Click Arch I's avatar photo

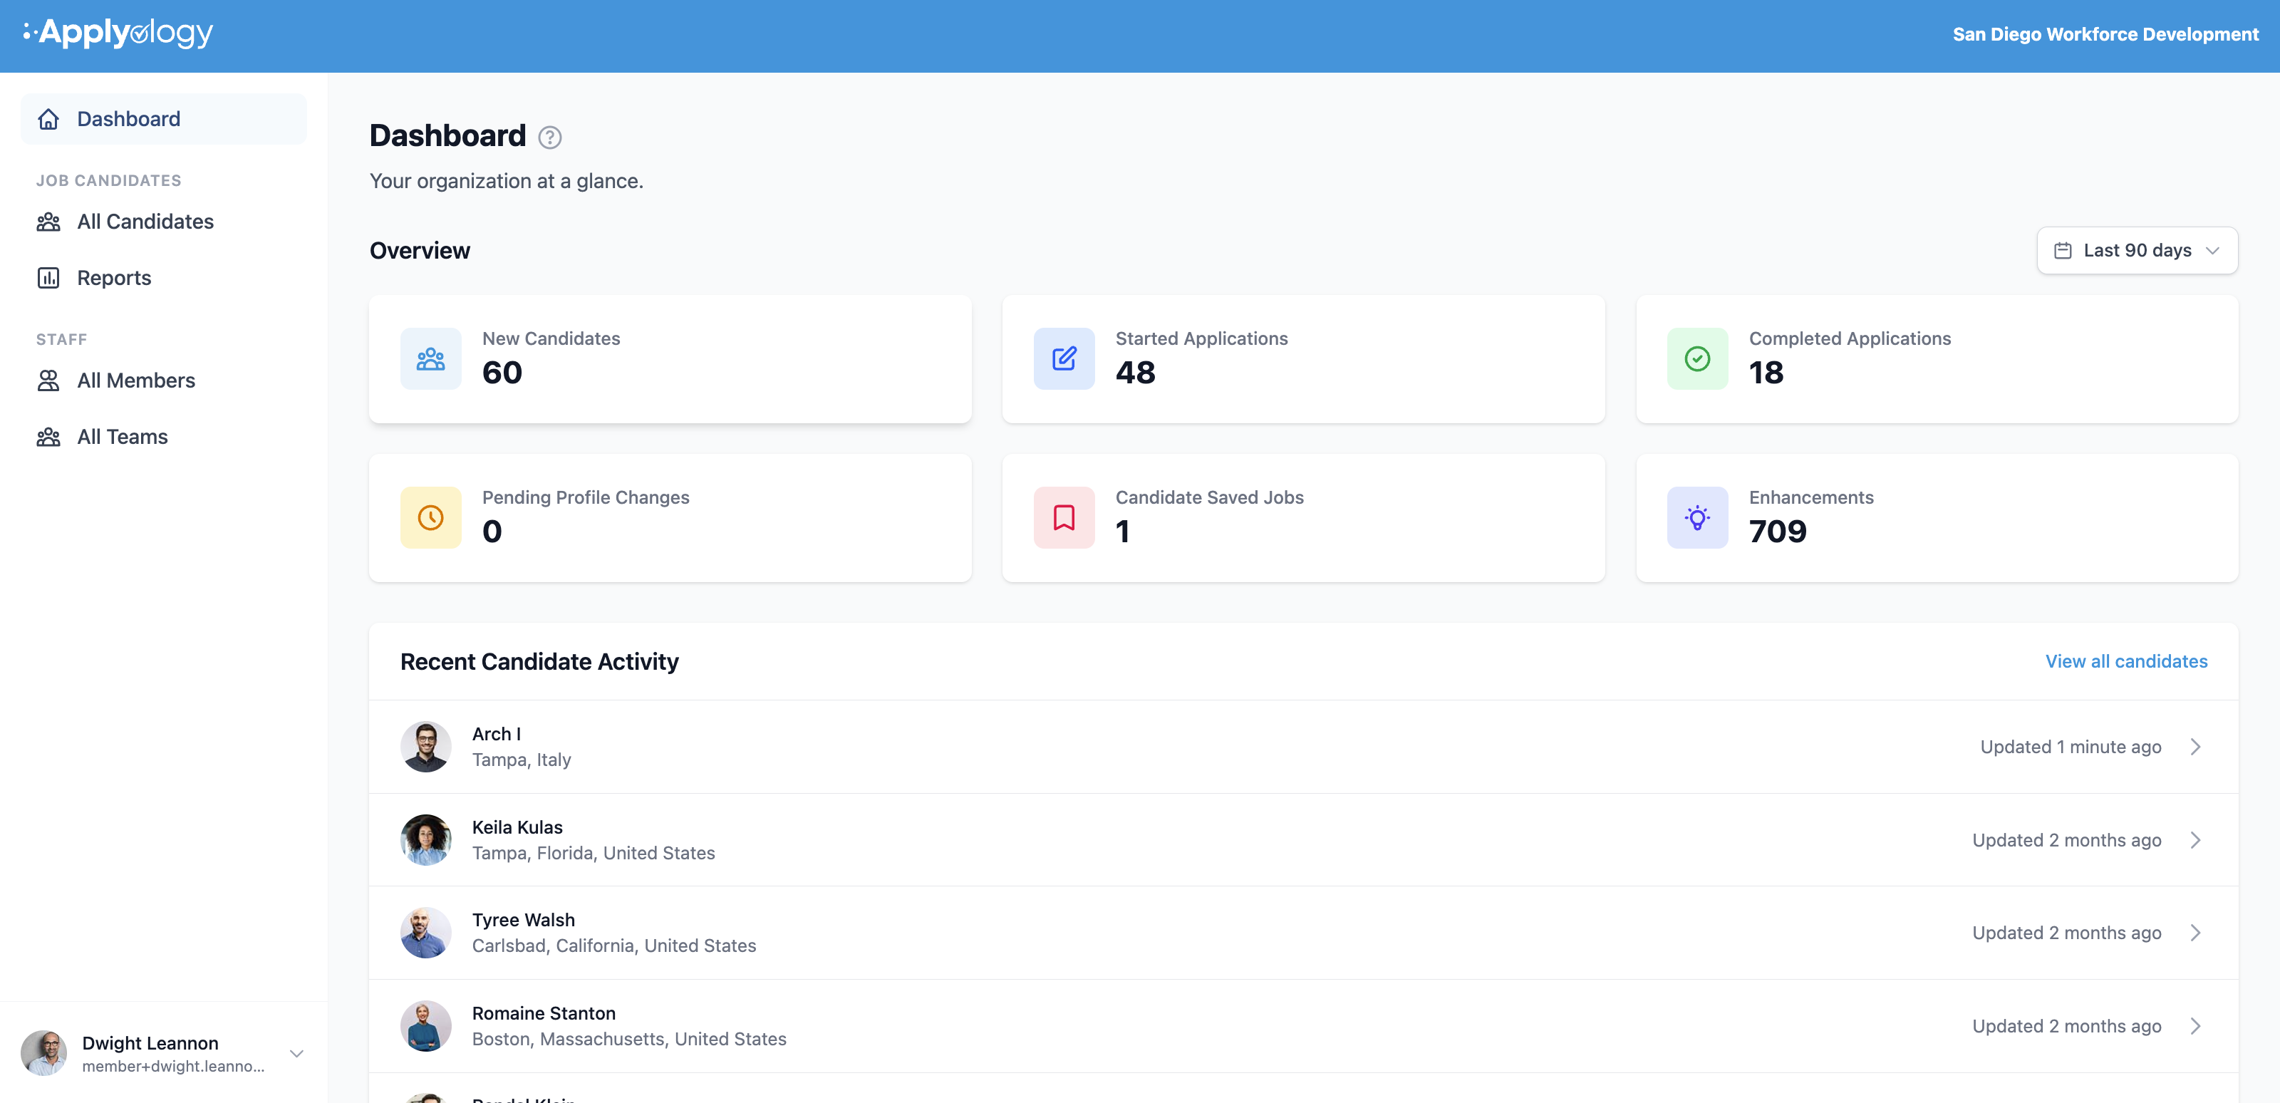coord(426,747)
